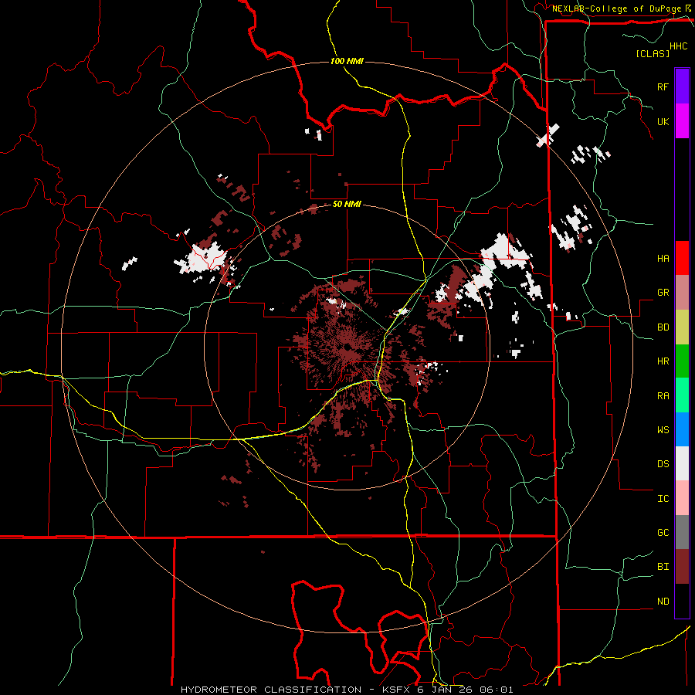The width and height of the screenshot is (695, 695).
Task: Click the HHC product label
Action: 679,46
